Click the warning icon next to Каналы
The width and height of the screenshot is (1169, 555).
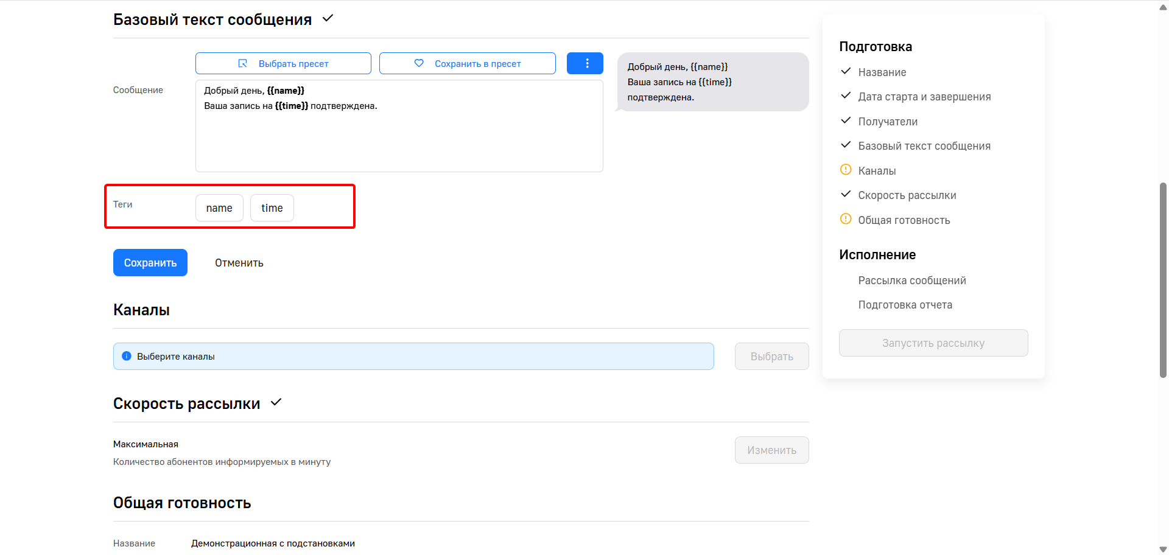(x=846, y=170)
